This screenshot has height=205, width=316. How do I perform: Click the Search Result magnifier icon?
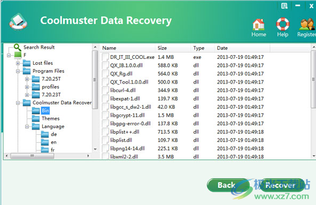(x=17, y=48)
